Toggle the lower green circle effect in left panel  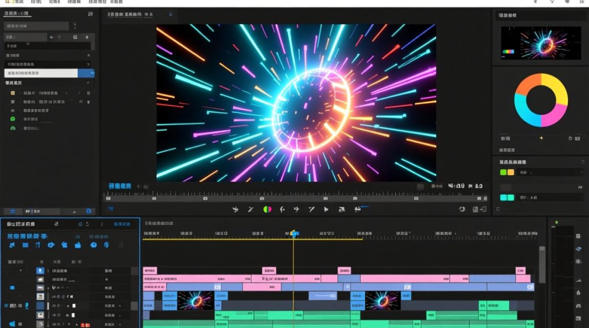click(13, 128)
